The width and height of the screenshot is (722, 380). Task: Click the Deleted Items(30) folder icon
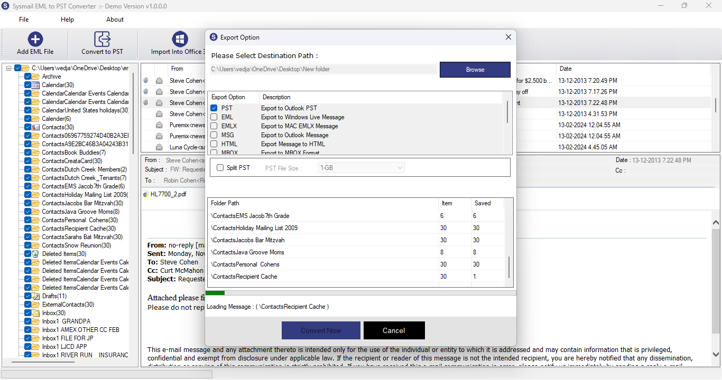35,254
